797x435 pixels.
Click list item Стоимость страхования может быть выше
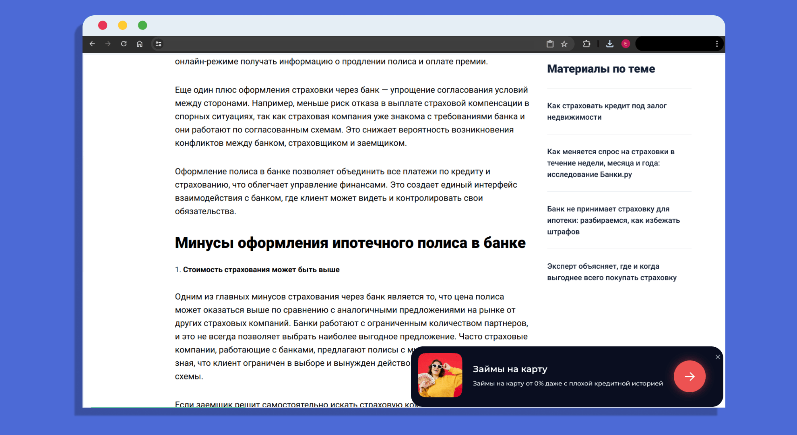tap(261, 269)
